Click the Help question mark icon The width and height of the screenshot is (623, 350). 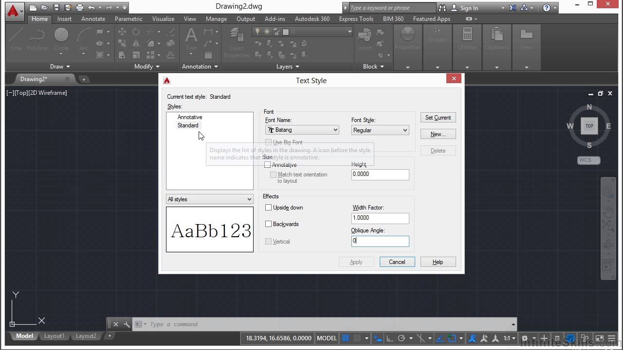coord(546,8)
